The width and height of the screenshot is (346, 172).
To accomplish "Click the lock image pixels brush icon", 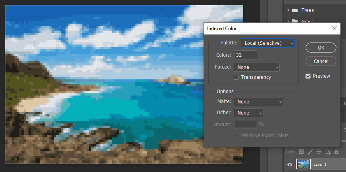I will (310, 152).
